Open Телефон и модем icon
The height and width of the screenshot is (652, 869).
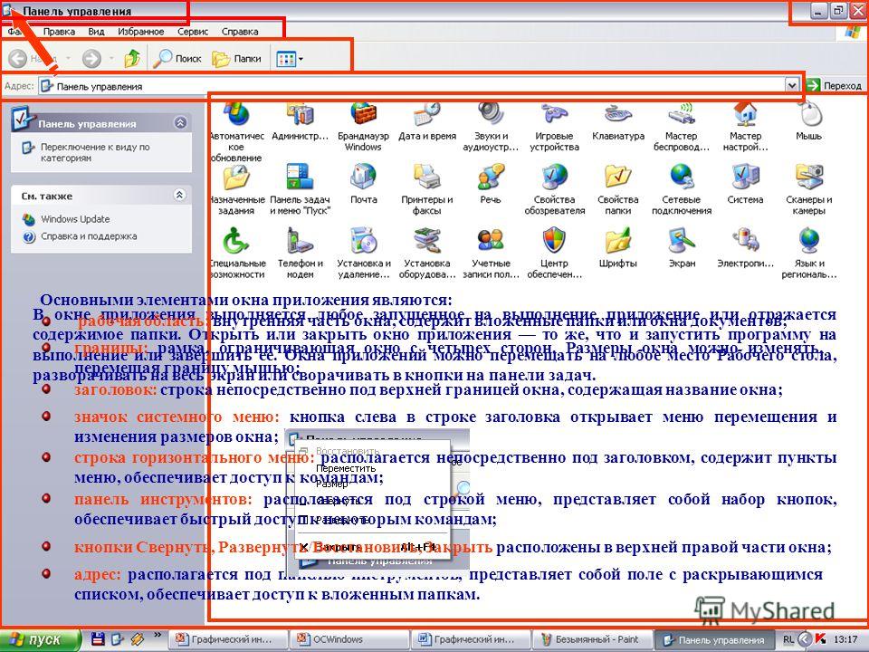point(300,241)
